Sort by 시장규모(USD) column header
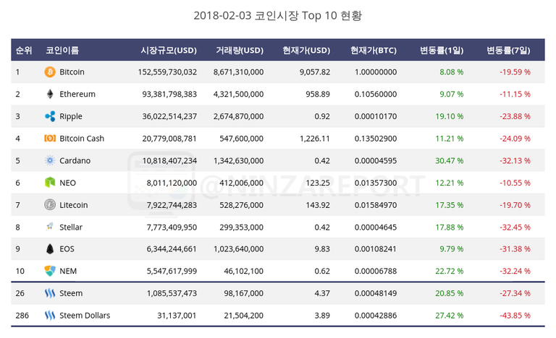556x338 pixels. 169,51
